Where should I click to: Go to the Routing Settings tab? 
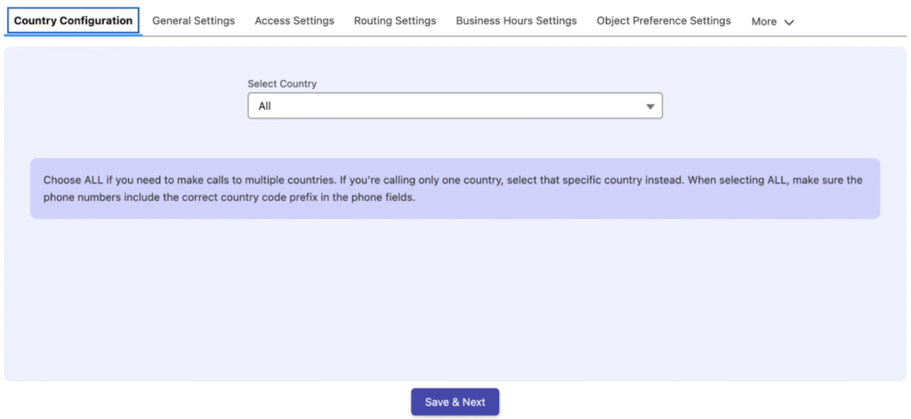[395, 20]
